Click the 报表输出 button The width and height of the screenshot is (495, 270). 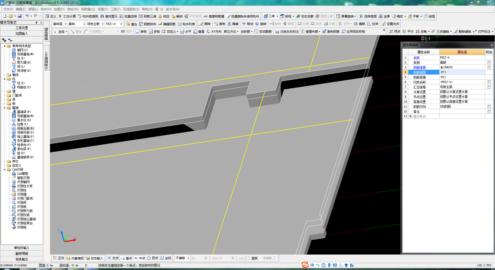[x=22, y=259]
